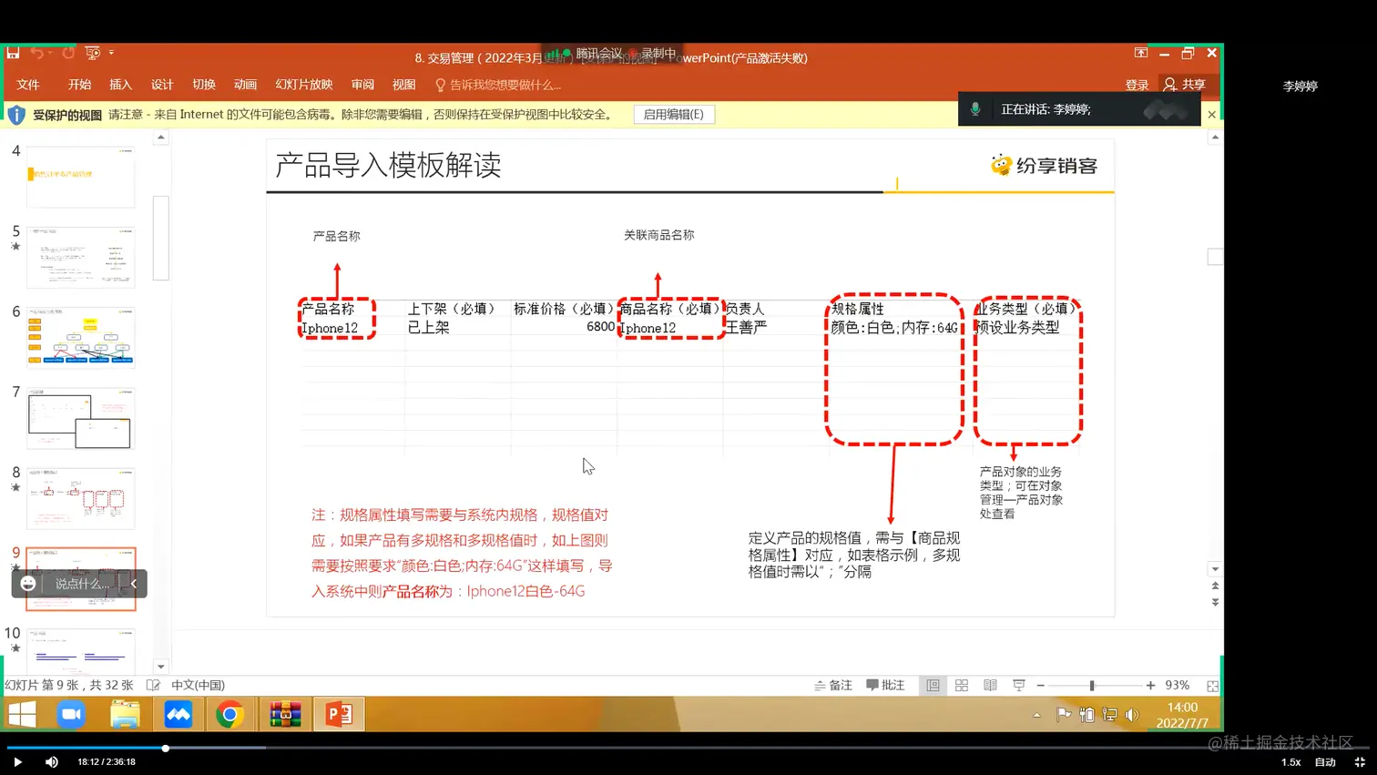Click the Redo icon in the quick access toolbar
Screen dimensions: 1377x775
tap(68, 53)
